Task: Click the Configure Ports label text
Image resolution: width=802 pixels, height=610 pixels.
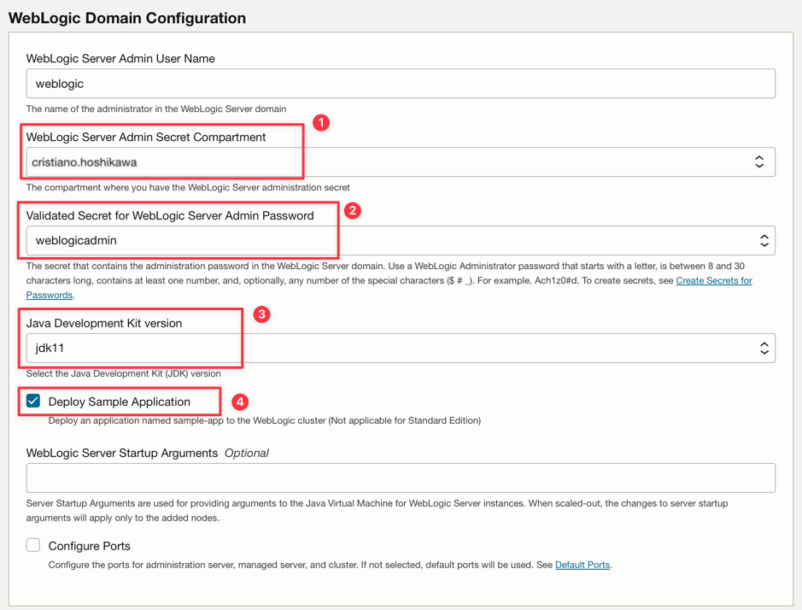Action: 89,546
